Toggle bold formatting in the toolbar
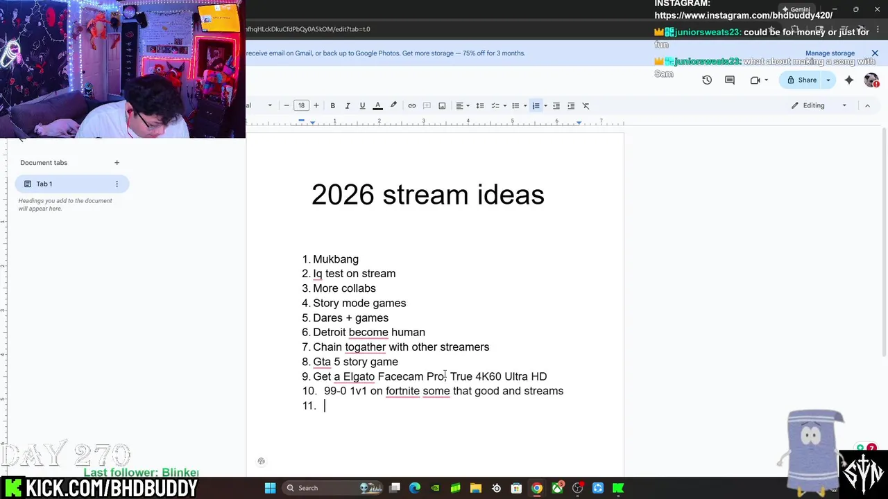888x499 pixels. coord(332,105)
